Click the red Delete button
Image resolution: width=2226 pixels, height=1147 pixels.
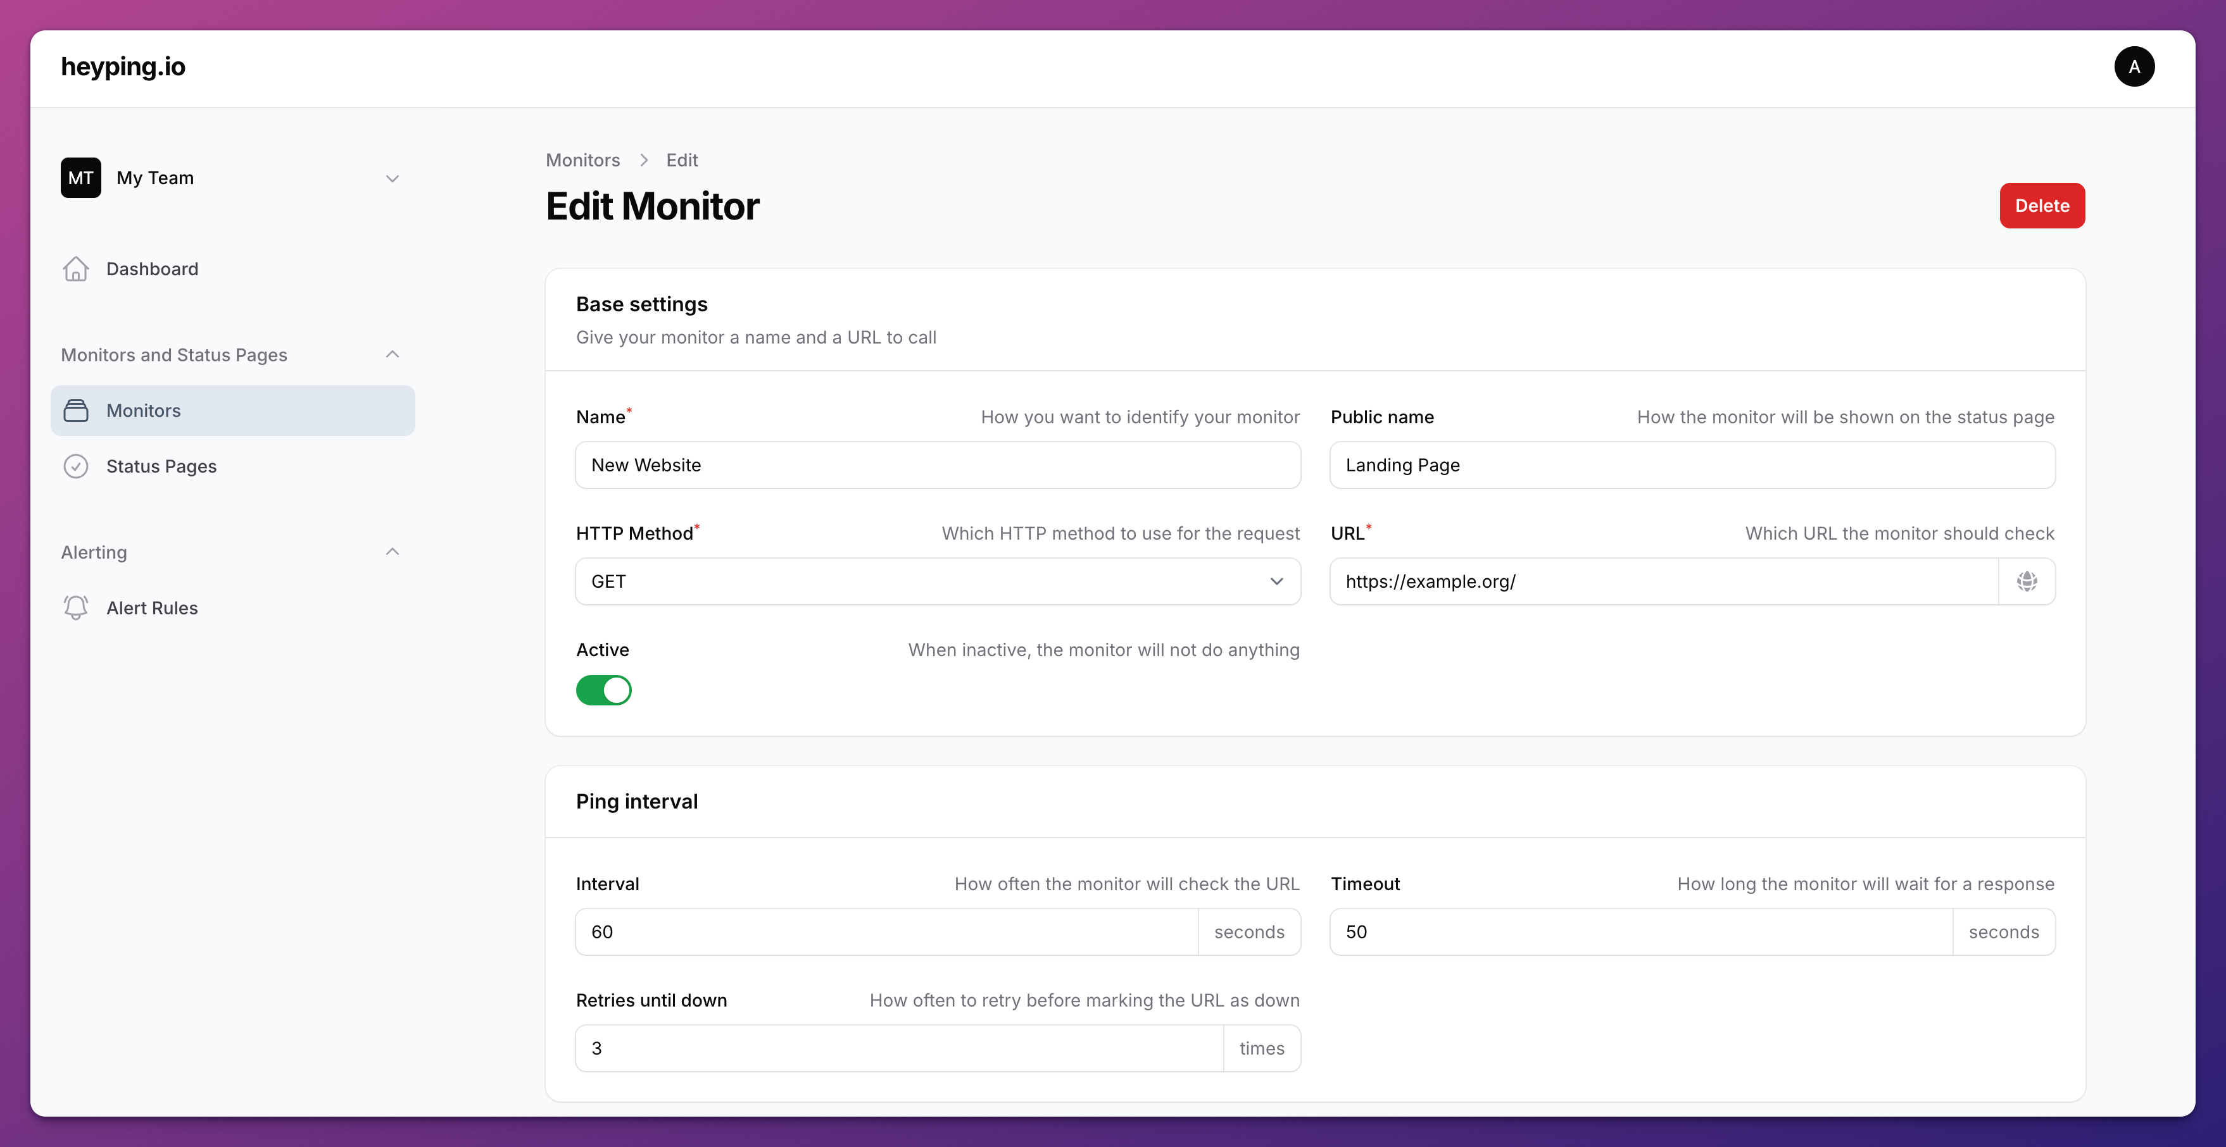pos(2041,206)
